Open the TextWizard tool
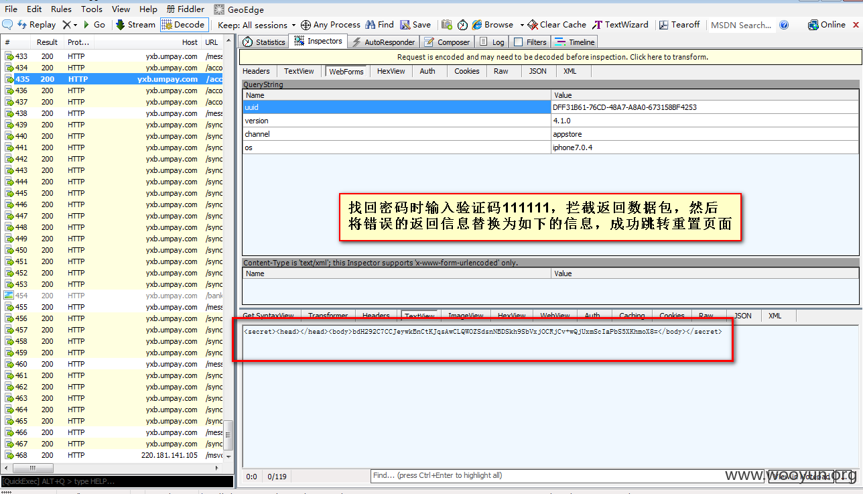 [620, 25]
